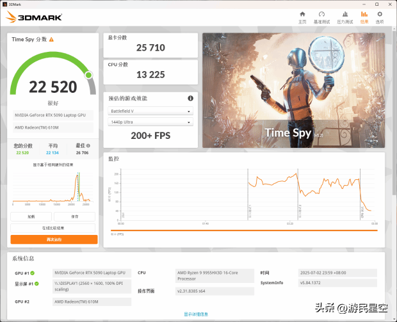
Task: Click the 系统信息 section heading
Action: pos(23,259)
